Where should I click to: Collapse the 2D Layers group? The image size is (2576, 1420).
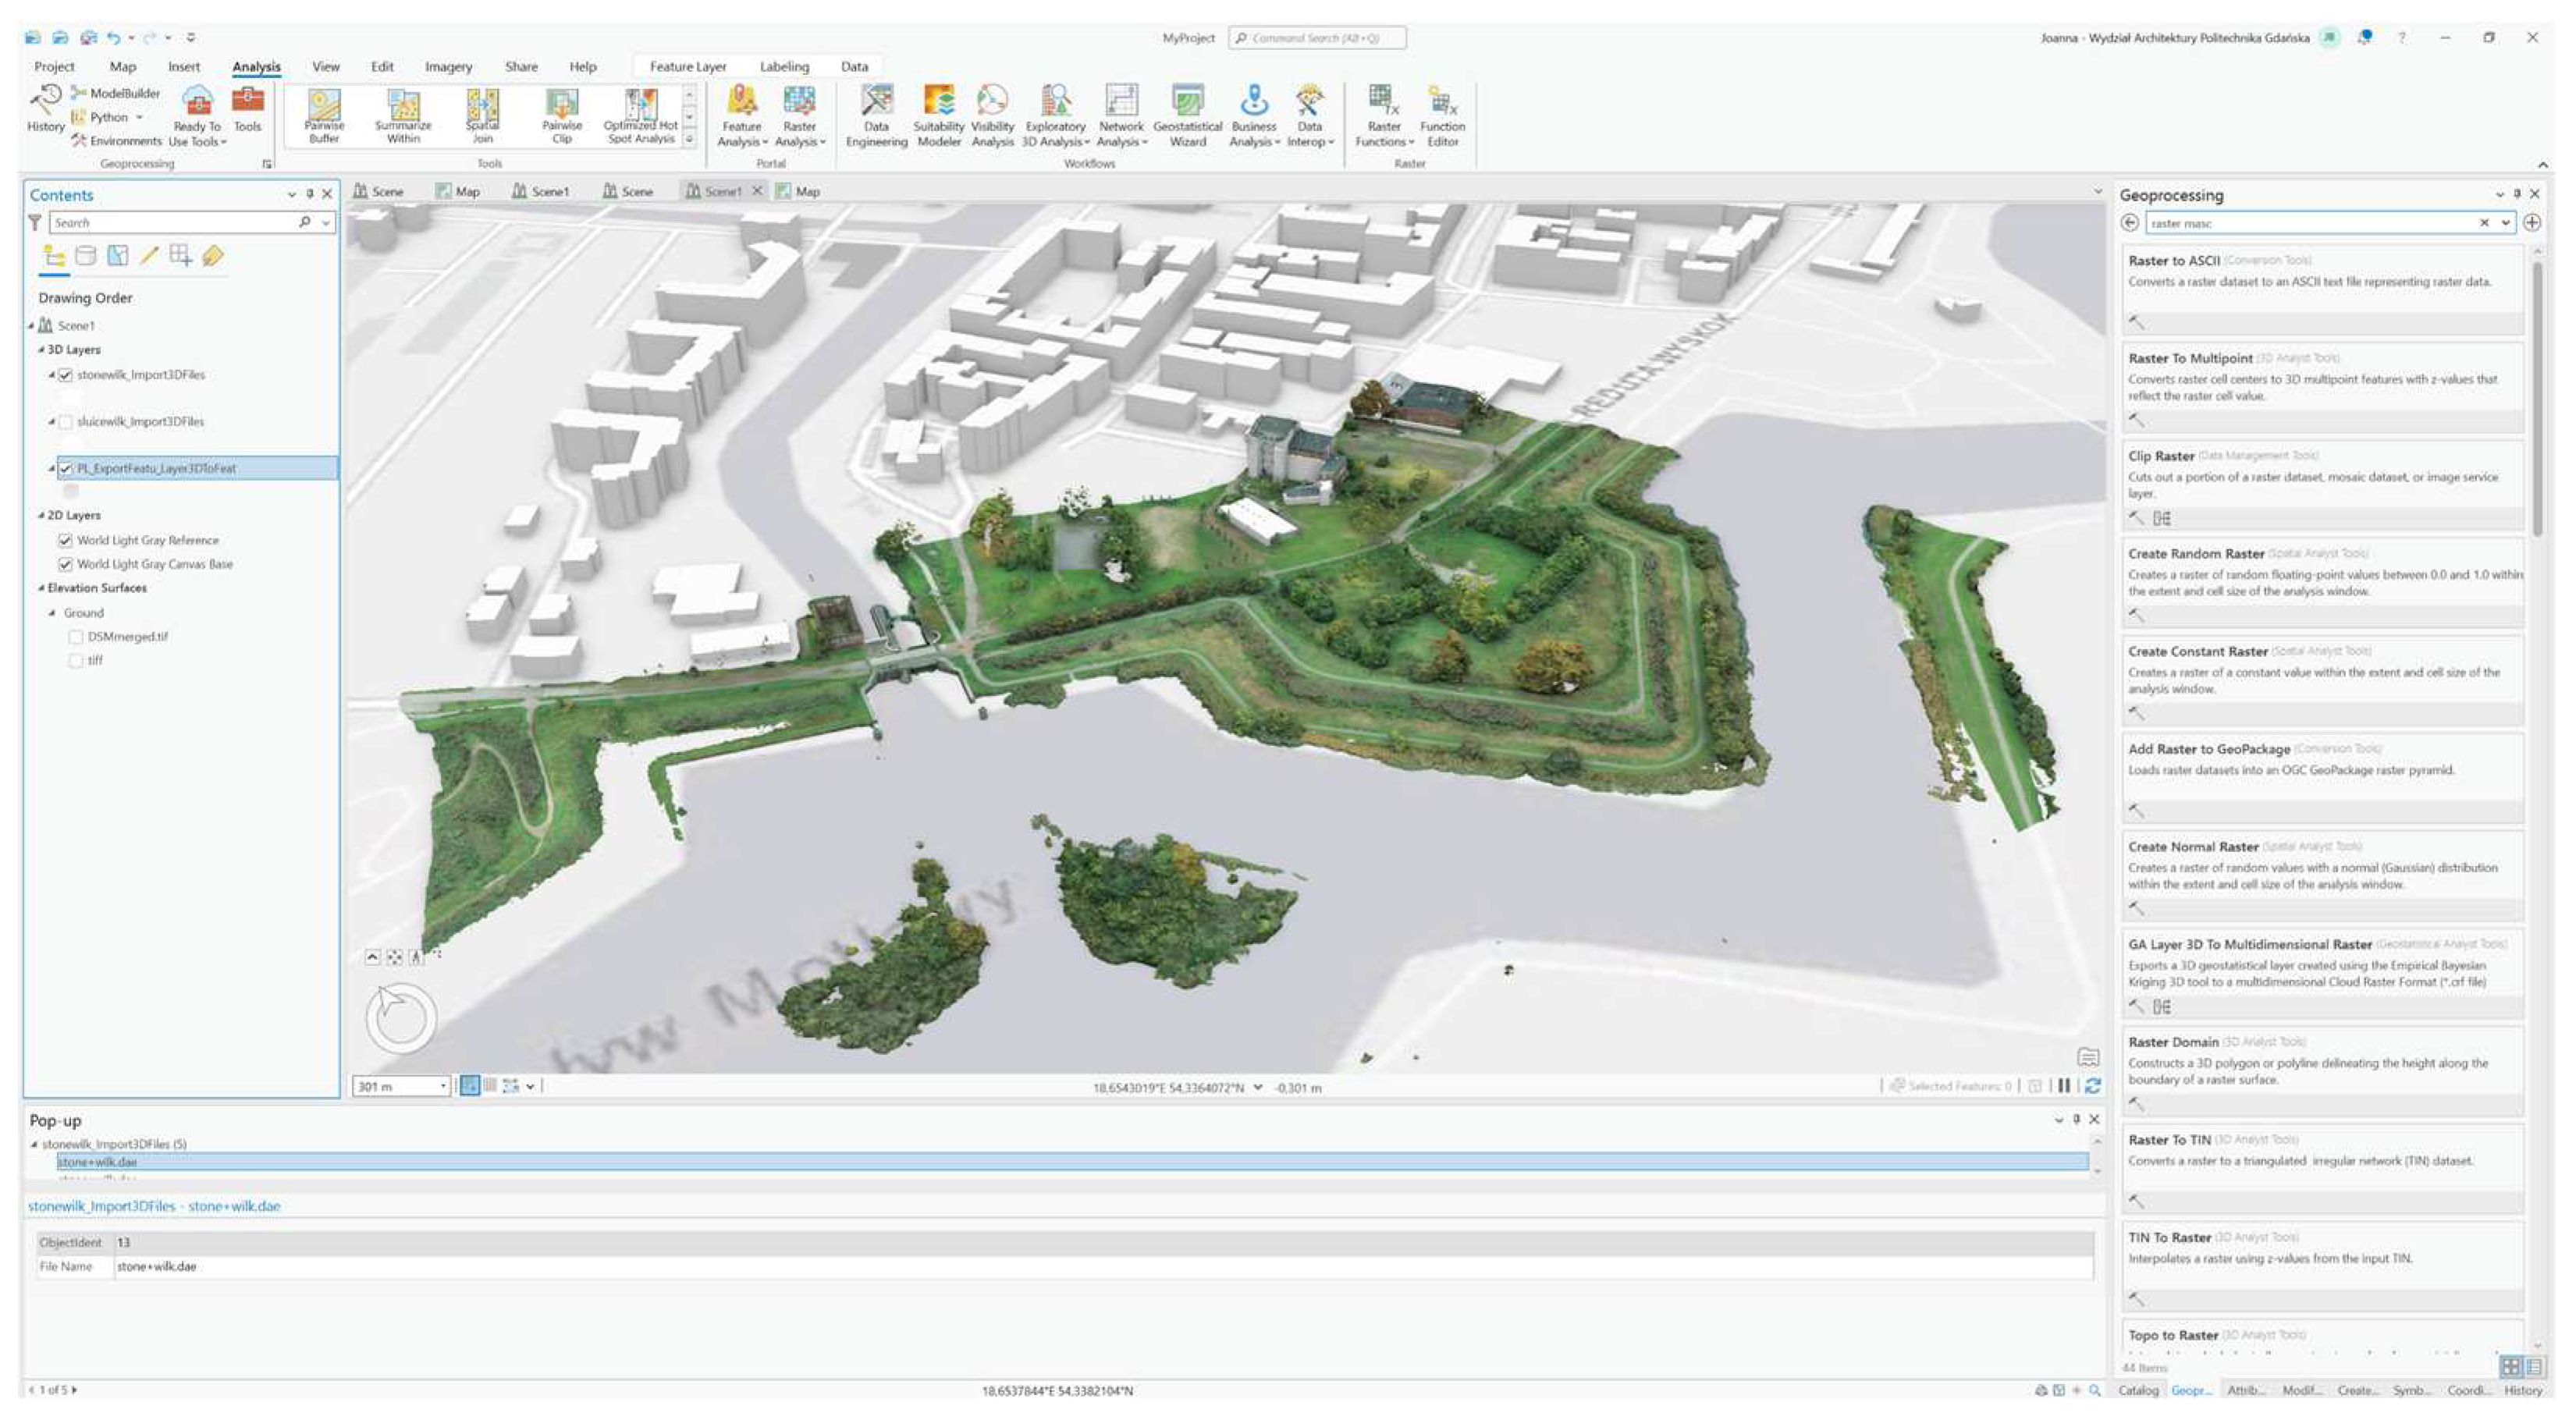(x=41, y=516)
